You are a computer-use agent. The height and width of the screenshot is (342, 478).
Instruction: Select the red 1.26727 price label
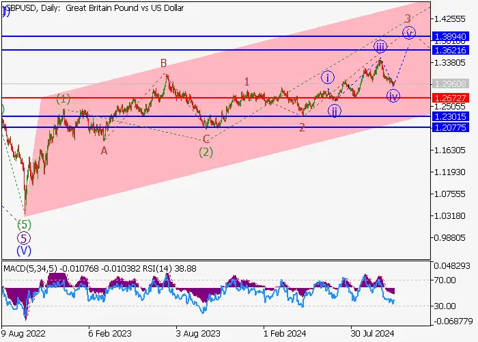(x=451, y=98)
